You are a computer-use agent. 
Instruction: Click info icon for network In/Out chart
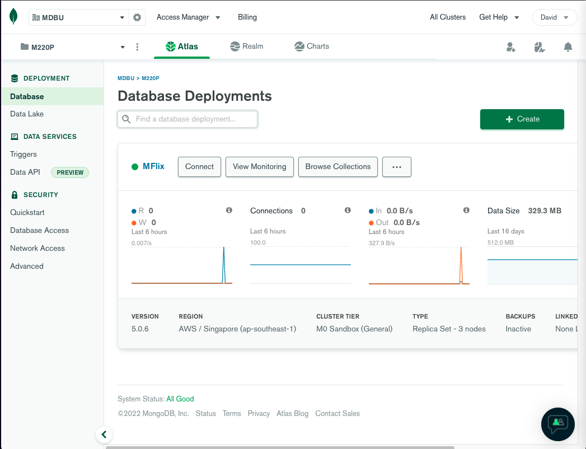pyautogui.click(x=466, y=211)
